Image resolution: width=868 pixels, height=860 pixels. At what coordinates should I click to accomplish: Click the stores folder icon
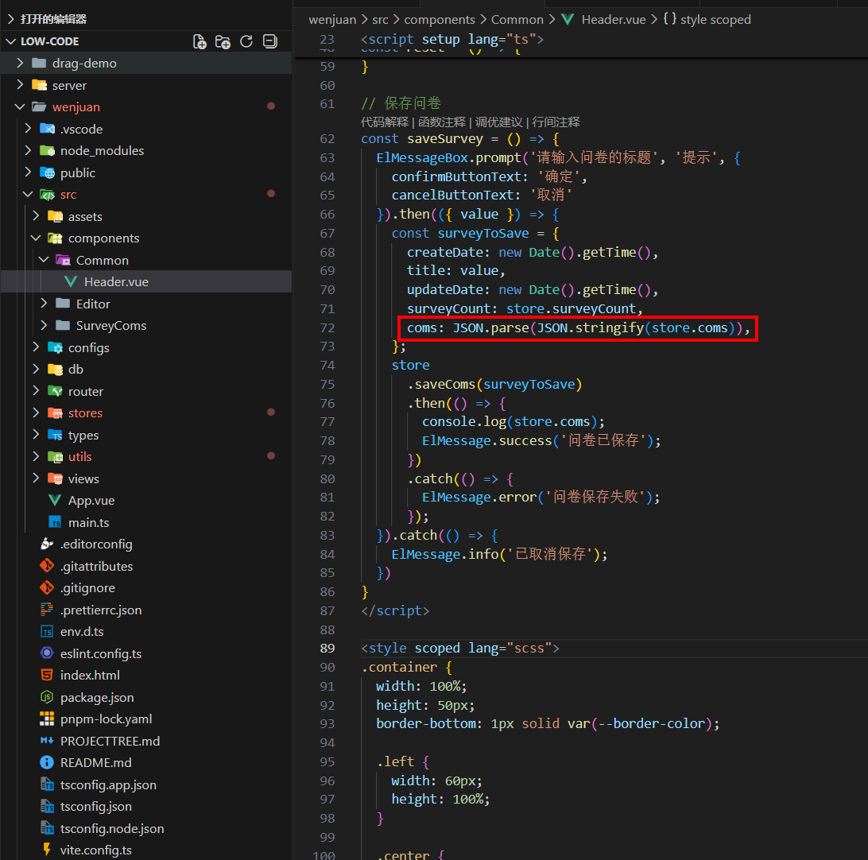click(x=55, y=413)
